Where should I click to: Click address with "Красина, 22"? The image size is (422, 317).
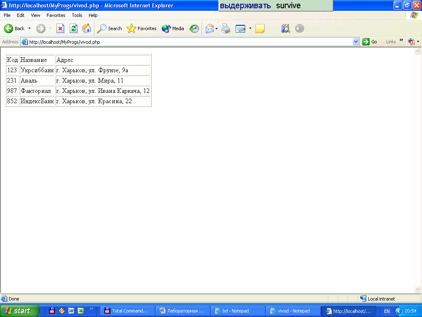pos(103,101)
